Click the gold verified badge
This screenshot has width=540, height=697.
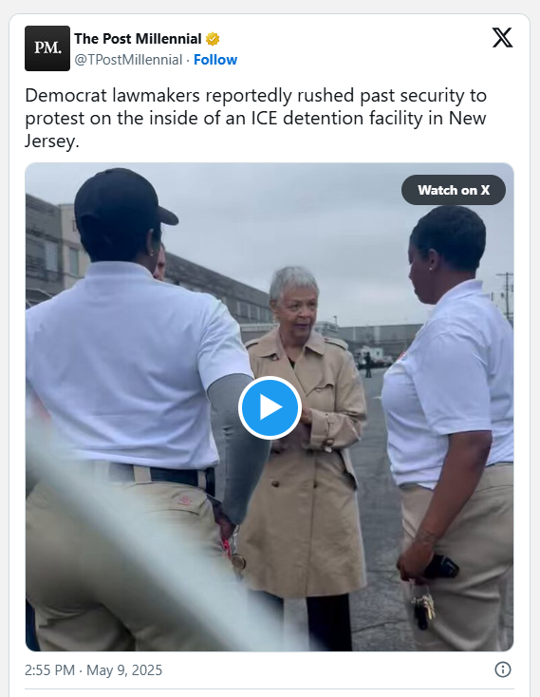tap(213, 39)
